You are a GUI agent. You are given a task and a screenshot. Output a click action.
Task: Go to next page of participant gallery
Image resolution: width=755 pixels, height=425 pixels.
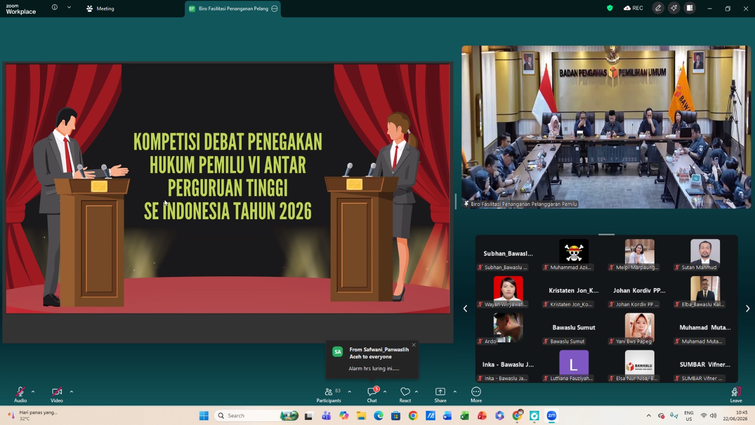[747, 308]
